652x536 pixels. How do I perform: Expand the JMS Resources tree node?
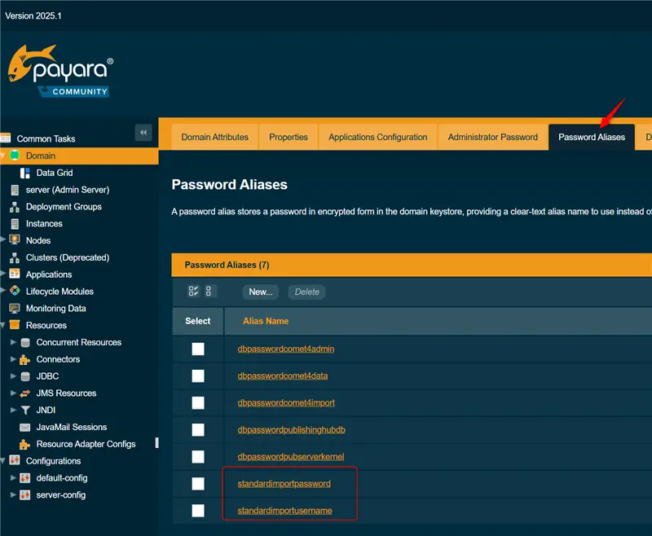13,393
